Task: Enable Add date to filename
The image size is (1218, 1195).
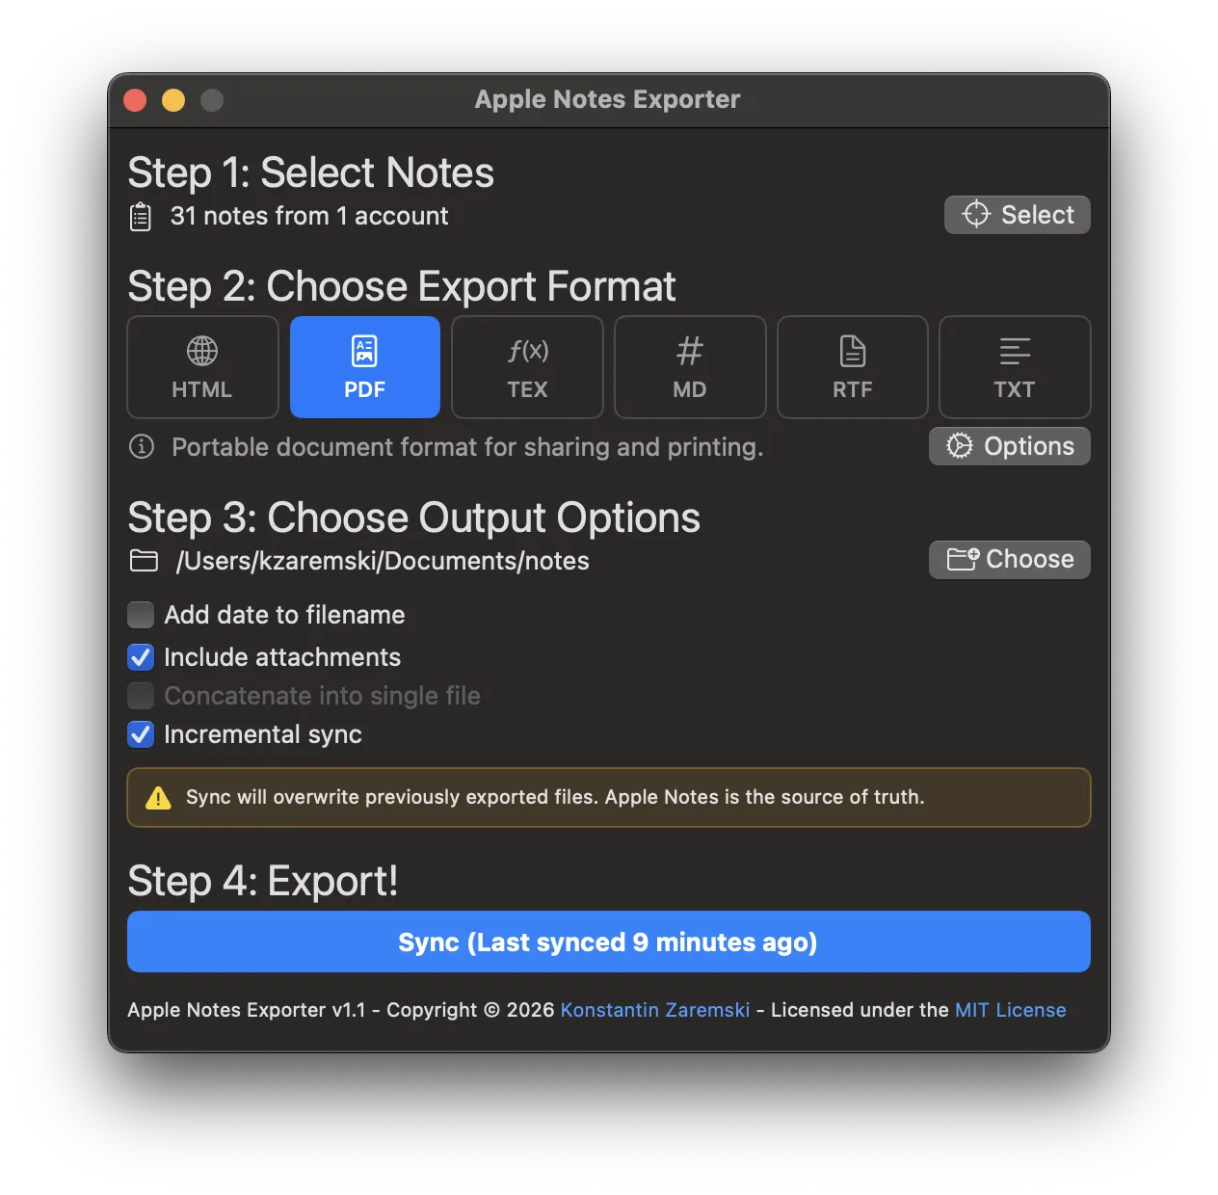Action: tap(140, 614)
